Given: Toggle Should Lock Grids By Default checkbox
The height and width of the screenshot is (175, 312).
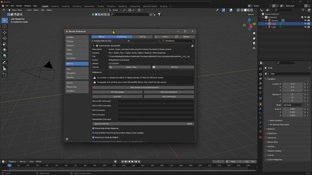Looking at the screenshot, I should point(93,137).
